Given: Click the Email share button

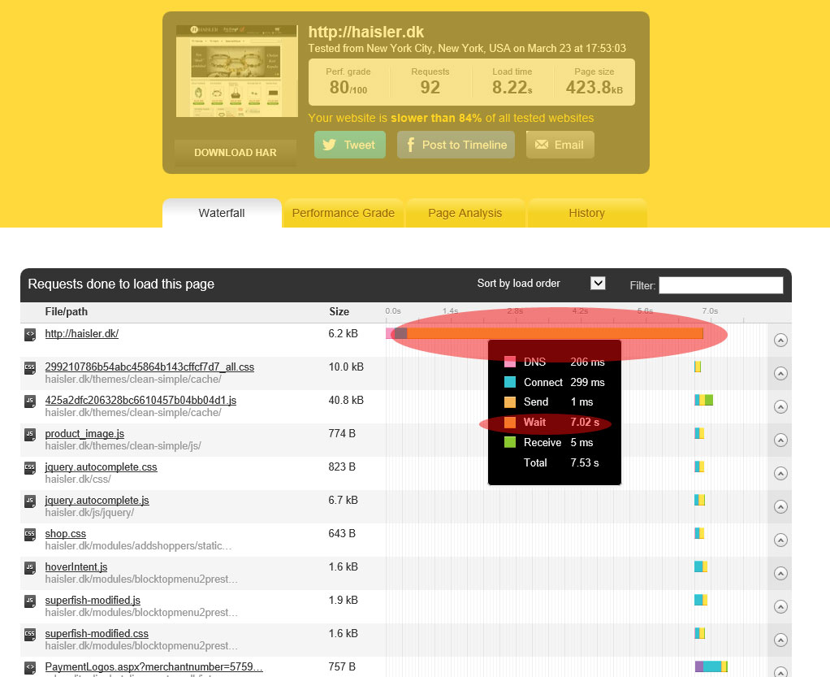Looking at the screenshot, I should tap(560, 145).
